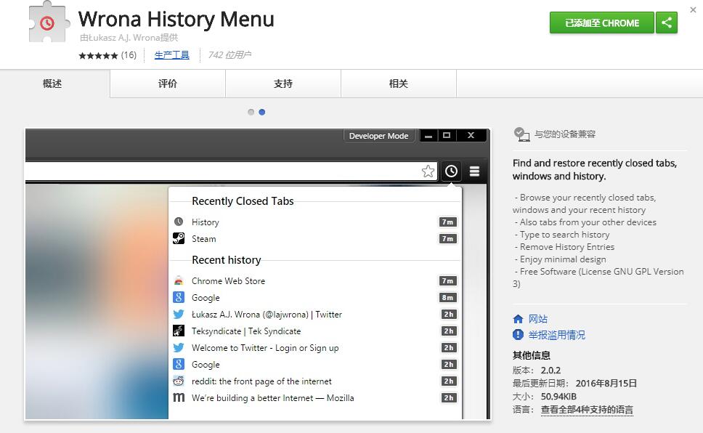Click the Wrona History Menu puzzle-piece logo
Image resolution: width=703 pixels, height=433 pixels.
pos(49,22)
